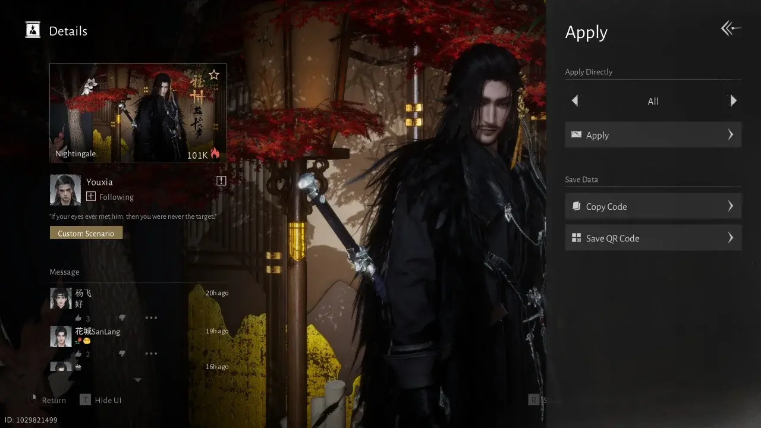This screenshot has width=761, height=428.
Task: Click the Apply button
Action: (653, 135)
